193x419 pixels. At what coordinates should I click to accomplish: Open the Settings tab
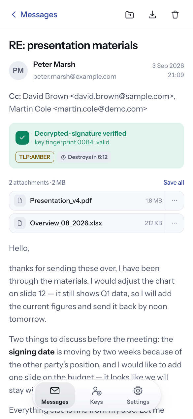(138, 396)
